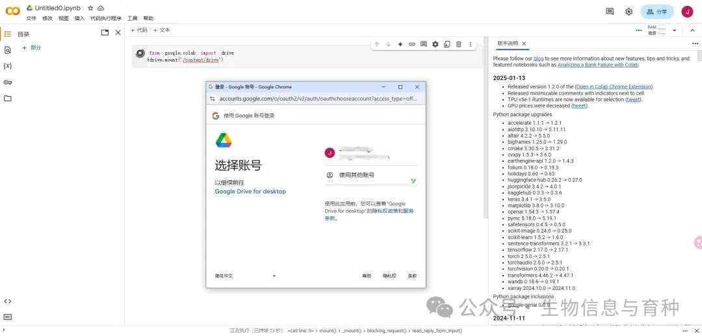Open the code snippets icon in the sidebar

pos(8,301)
